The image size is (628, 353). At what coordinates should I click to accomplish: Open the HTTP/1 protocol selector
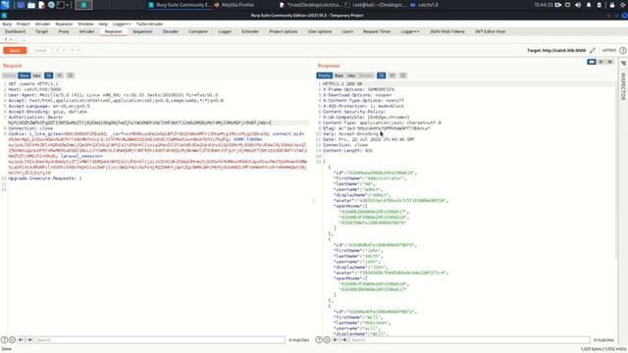pyautogui.click(x=608, y=50)
